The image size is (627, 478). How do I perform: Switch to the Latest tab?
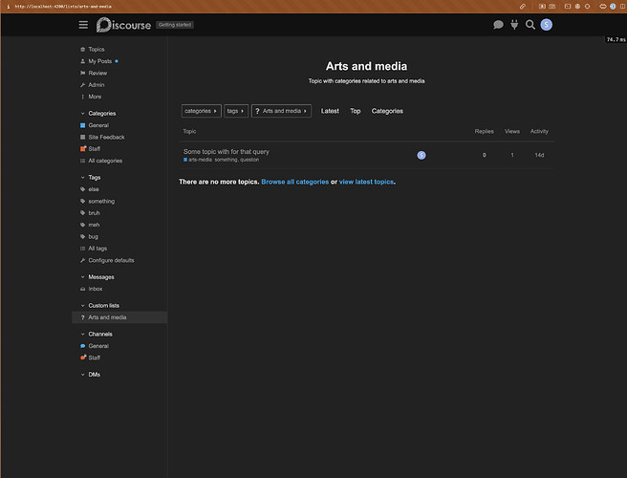click(x=330, y=111)
